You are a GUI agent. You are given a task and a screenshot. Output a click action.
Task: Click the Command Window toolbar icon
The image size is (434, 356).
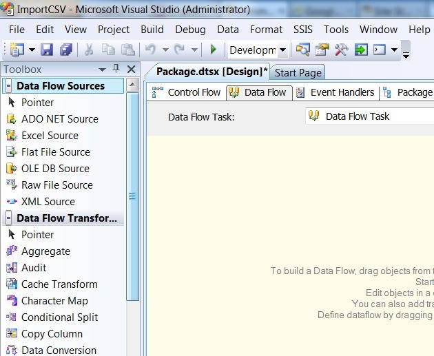tap(380, 50)
